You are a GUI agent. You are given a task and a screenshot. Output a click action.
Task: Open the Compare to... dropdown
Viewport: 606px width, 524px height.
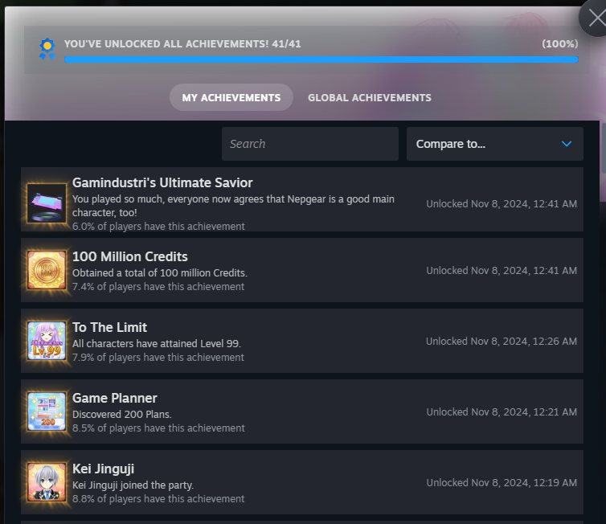click(x=494, y=144)
